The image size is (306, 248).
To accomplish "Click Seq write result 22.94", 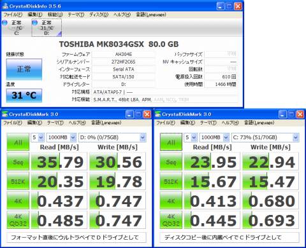I will coord(271,162).
